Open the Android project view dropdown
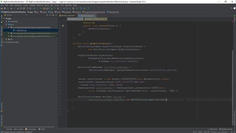 click(16, 15)
